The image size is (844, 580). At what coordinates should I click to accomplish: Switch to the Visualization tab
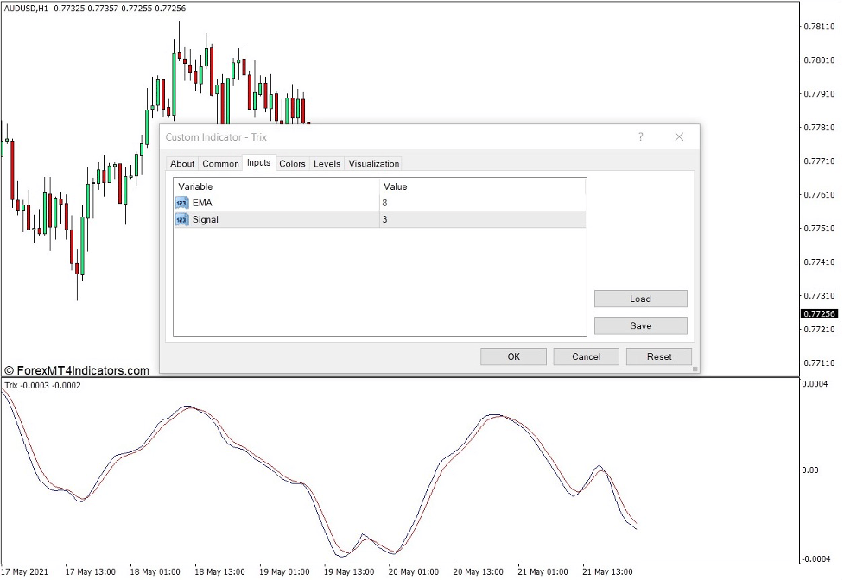click(373, 164)
